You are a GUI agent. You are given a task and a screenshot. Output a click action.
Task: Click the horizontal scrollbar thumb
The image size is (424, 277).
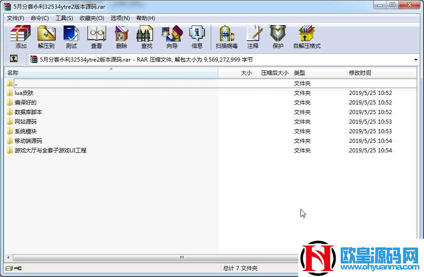(x=182, y=257)
